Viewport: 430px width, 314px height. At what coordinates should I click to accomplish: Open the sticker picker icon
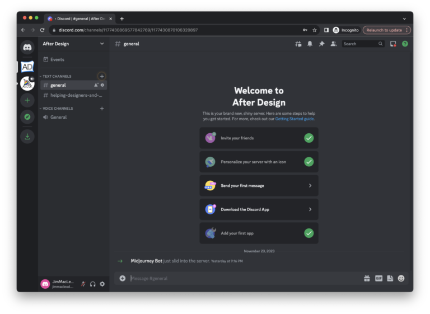tap(390, 278)
